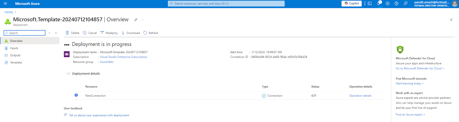The width and height of the screenshot is (459, 122).
Task: Focus the global resource search box
Action: pyautogui.click(x=226, y=3)
